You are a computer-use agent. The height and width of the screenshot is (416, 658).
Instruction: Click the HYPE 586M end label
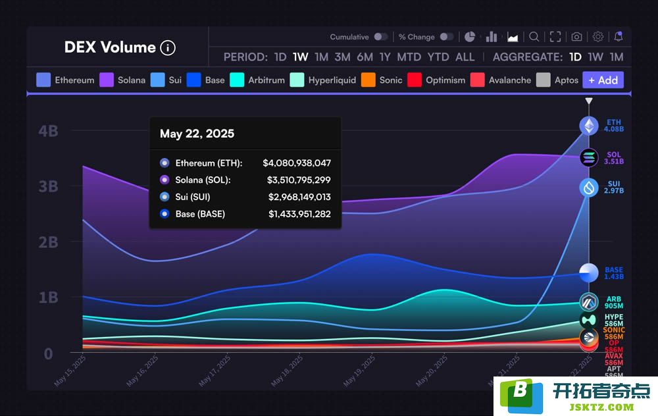tap(613, 321)
